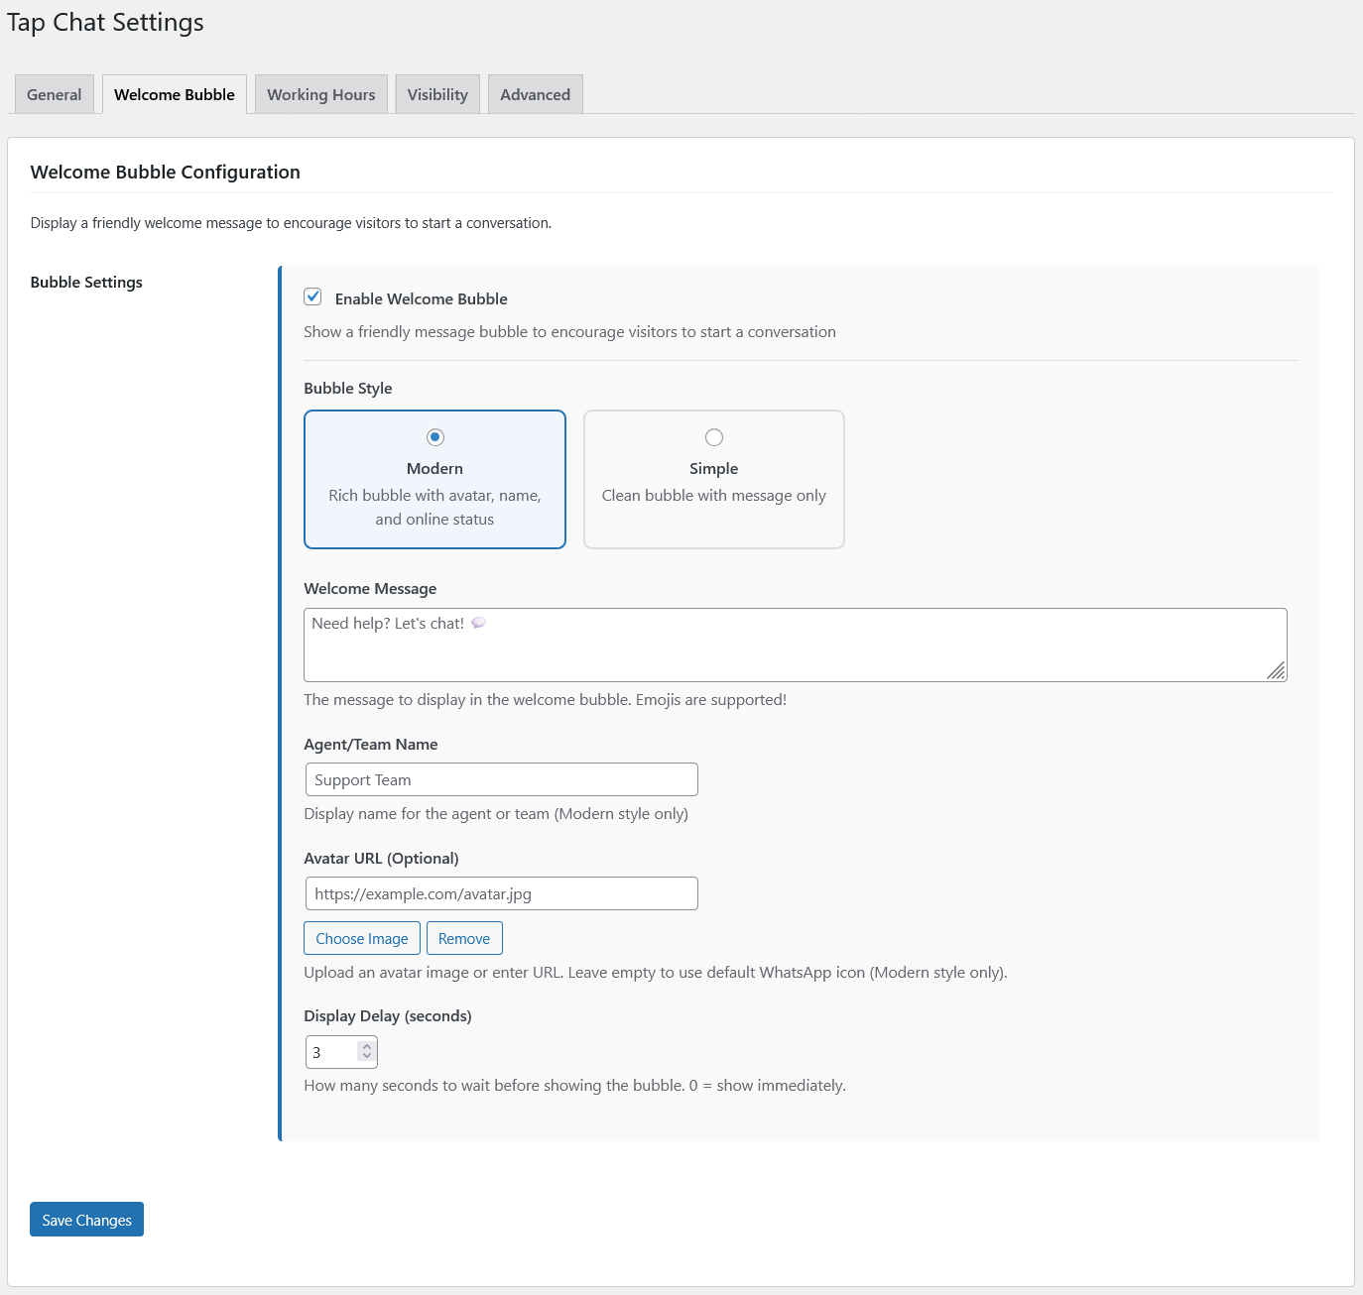Focus the Agent/Team Name field
The image size is (1363, 1295).
tap(501, 779)
